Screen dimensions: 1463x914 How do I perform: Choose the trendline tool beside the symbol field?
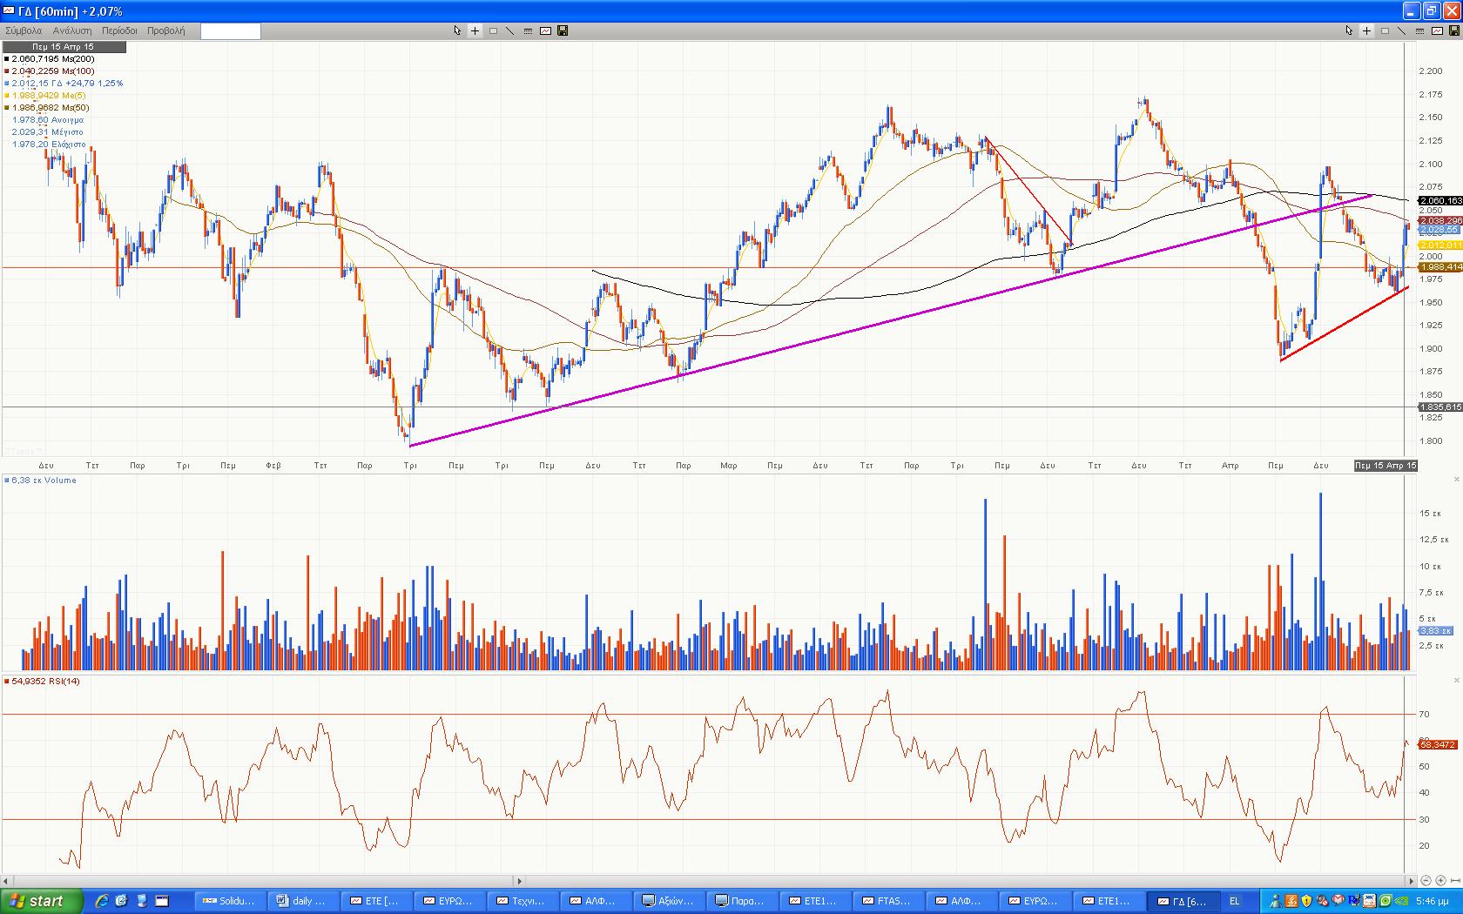[x=510, y=30]
